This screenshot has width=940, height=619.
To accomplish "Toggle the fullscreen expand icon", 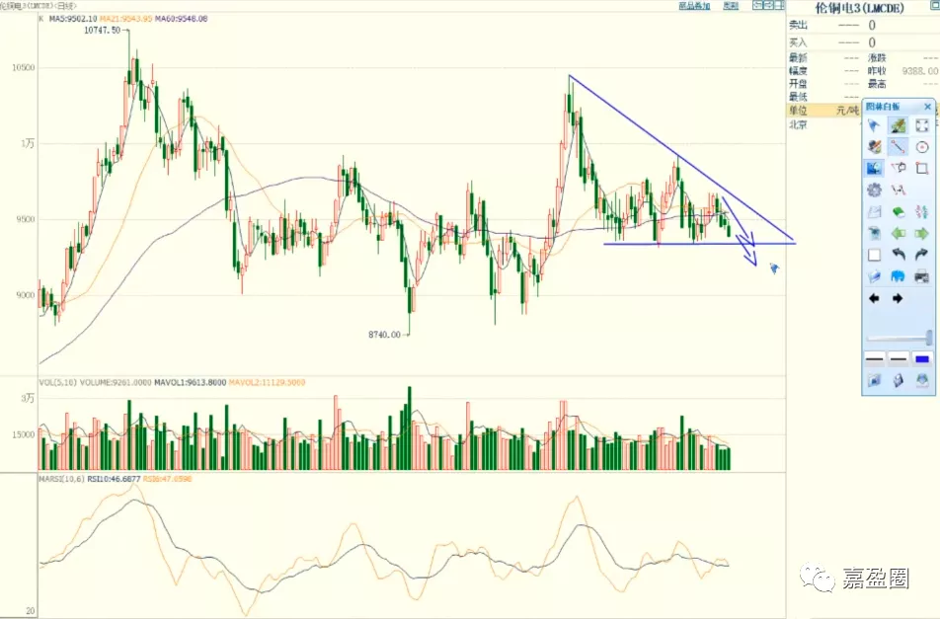I will pyautogui.click(x=922, y=125).
